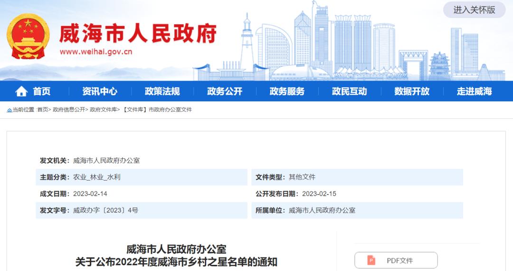Switch to 进入关怀版 accessibility mode
Viewport: 513px width, 271px height.
point(474,10)
